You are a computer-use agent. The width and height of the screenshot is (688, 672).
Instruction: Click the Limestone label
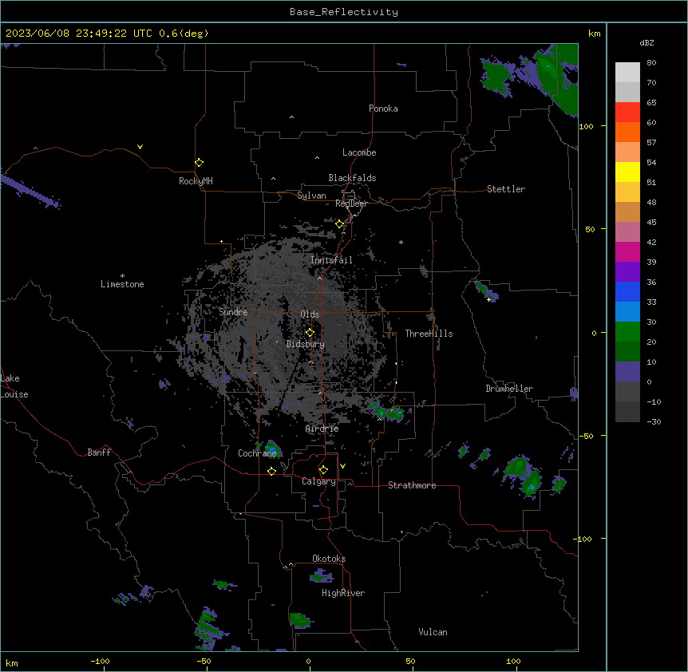(x=122, y=284)
